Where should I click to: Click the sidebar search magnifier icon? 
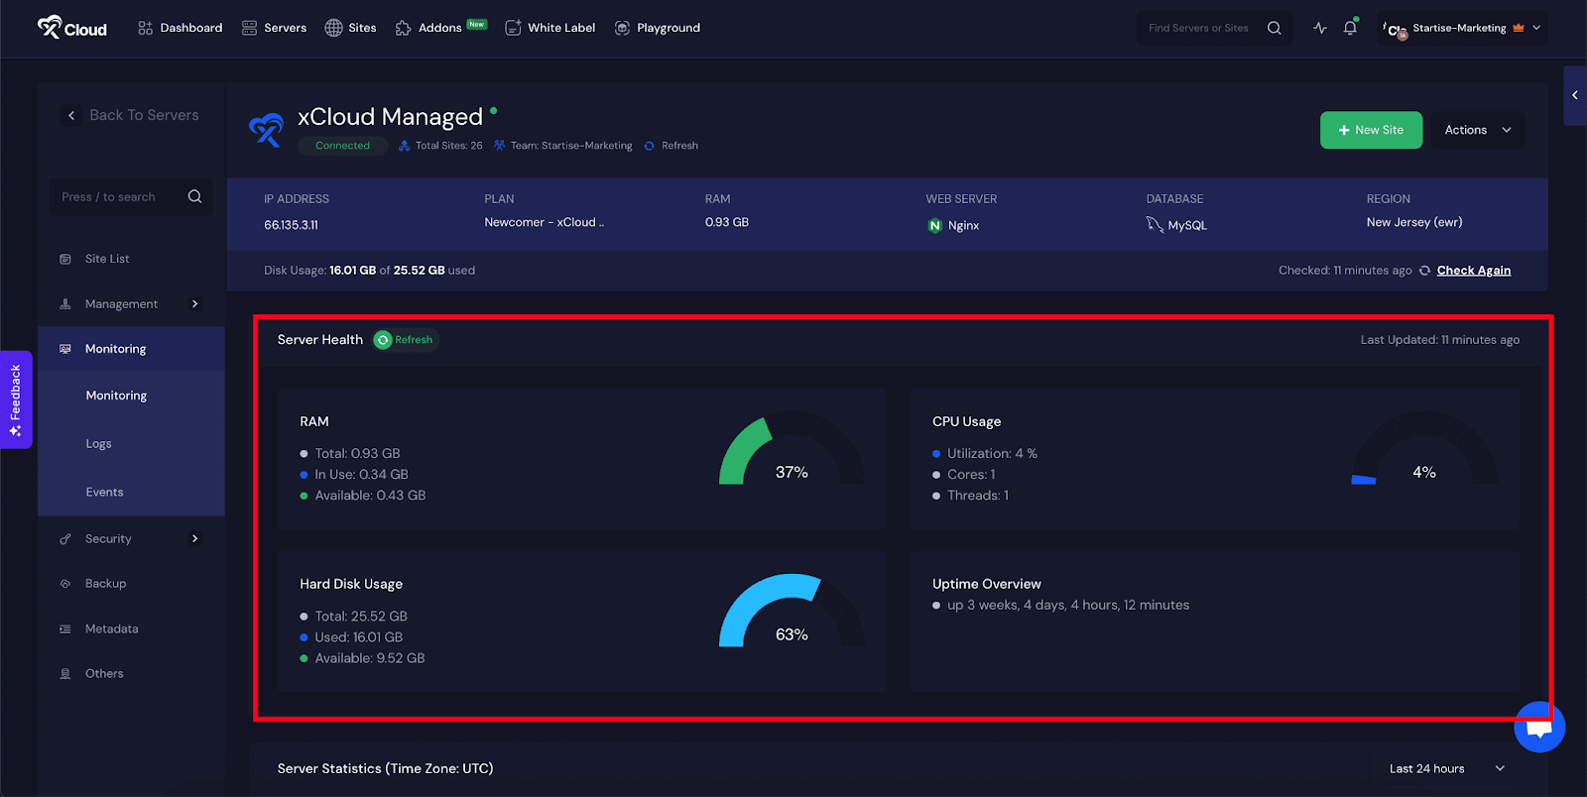tap(194, 196)
